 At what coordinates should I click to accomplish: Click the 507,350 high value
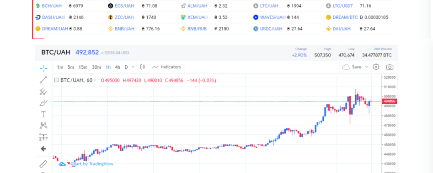(322, 55)
